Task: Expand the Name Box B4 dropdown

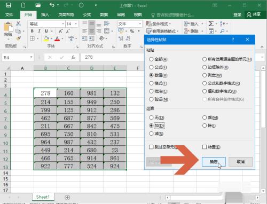Action: coord(31,57)
